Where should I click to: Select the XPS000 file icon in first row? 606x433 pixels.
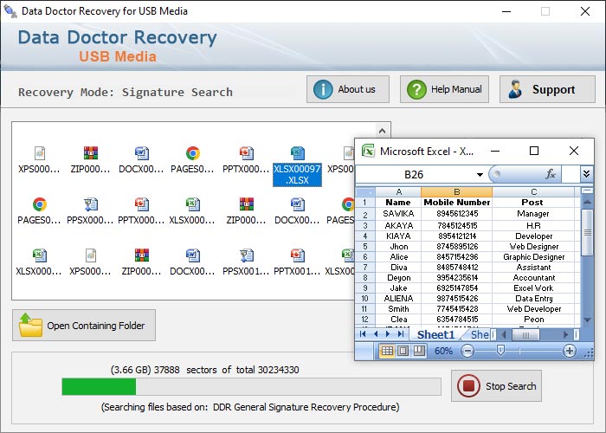pos(40,153)
